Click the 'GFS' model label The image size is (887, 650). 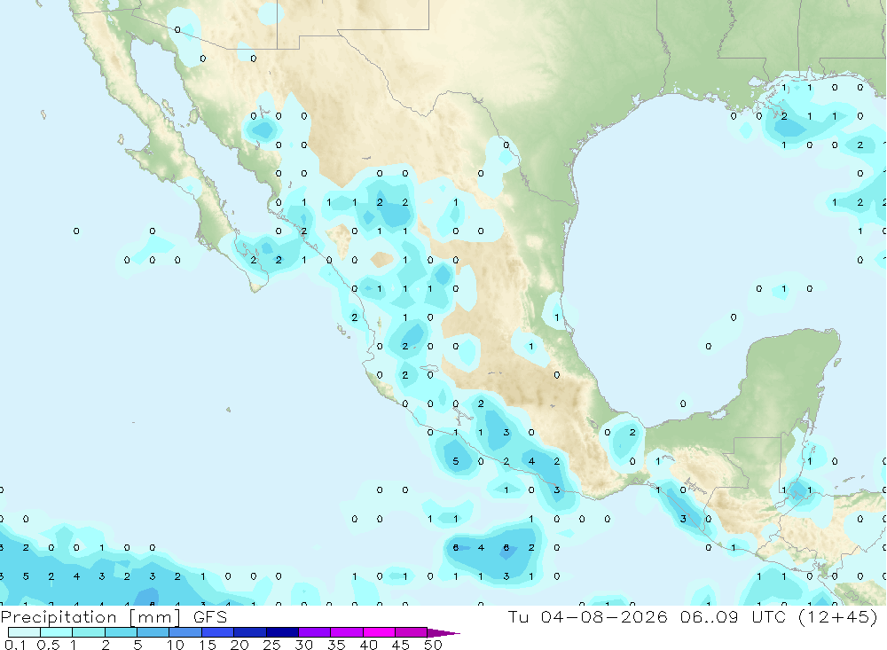click(210, 616)
